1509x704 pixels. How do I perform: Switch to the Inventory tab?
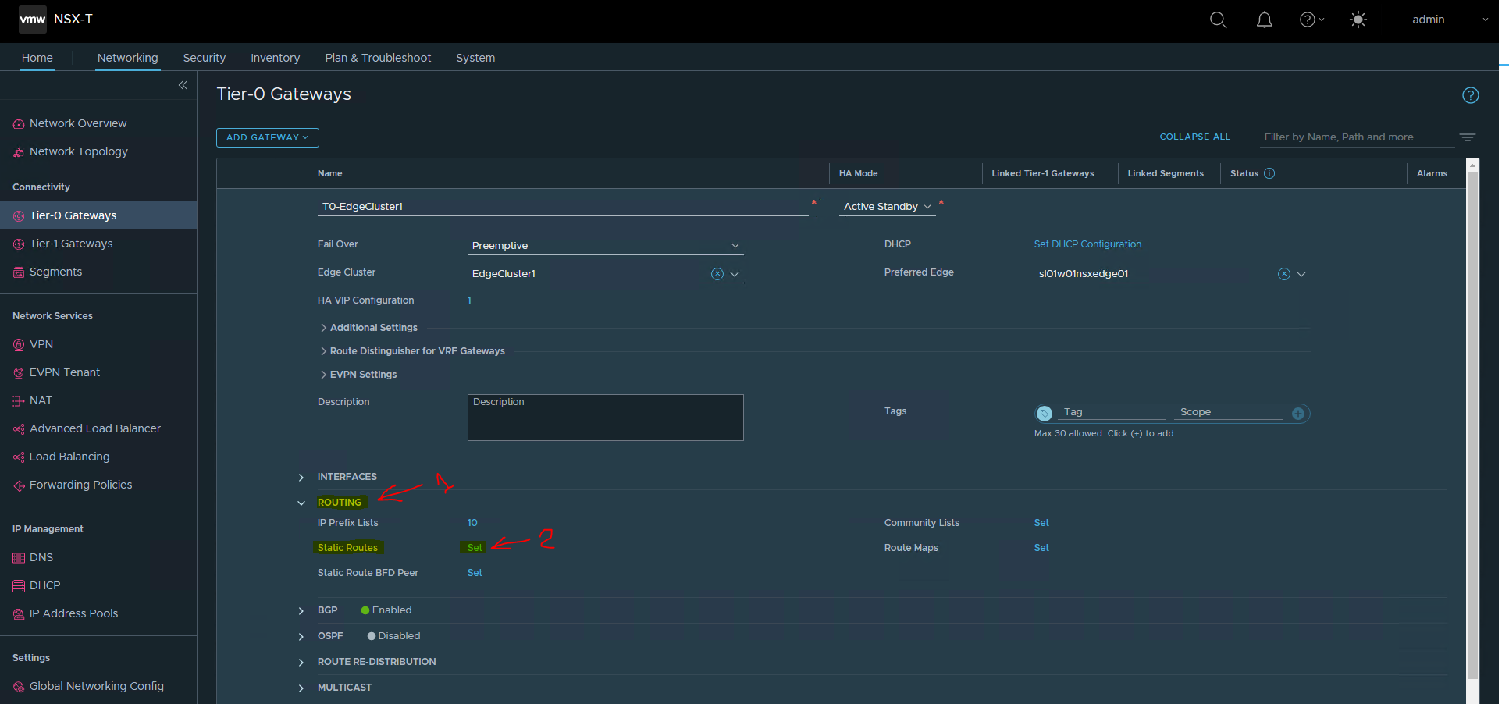coord(275,58)
